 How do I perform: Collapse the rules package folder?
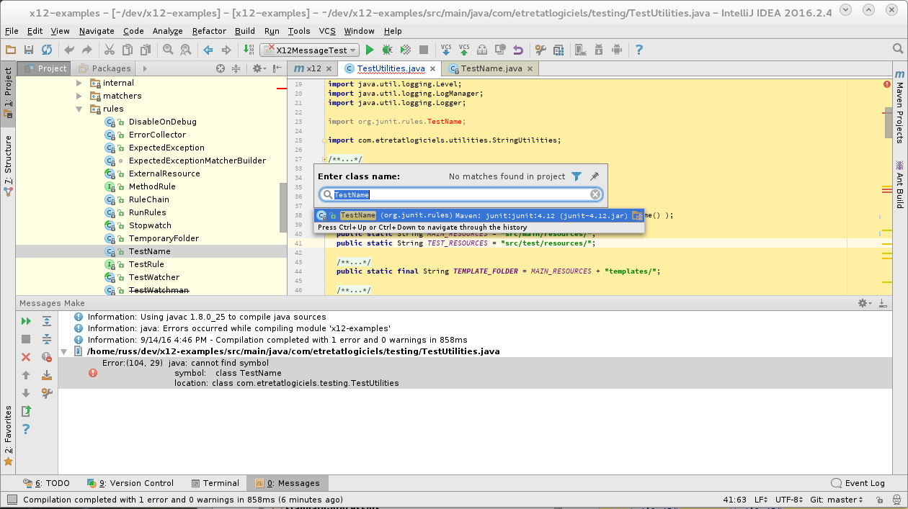[79, 109]
